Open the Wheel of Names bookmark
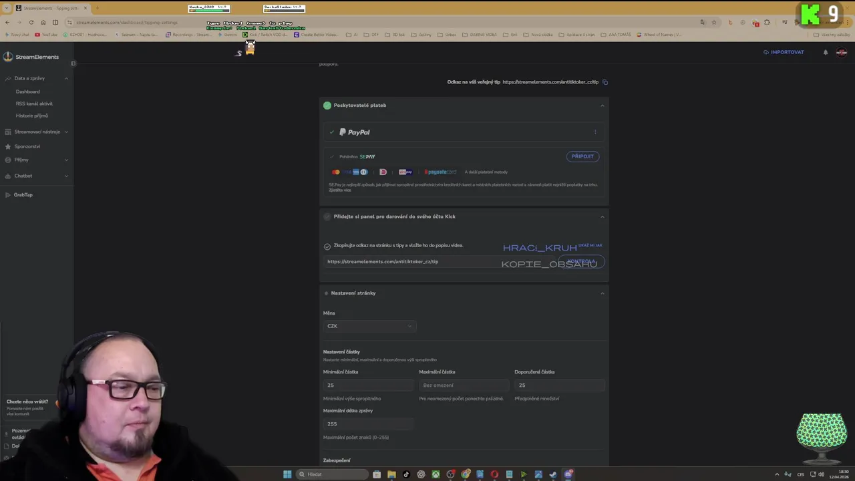855x481 pixels. coord(659,35)
